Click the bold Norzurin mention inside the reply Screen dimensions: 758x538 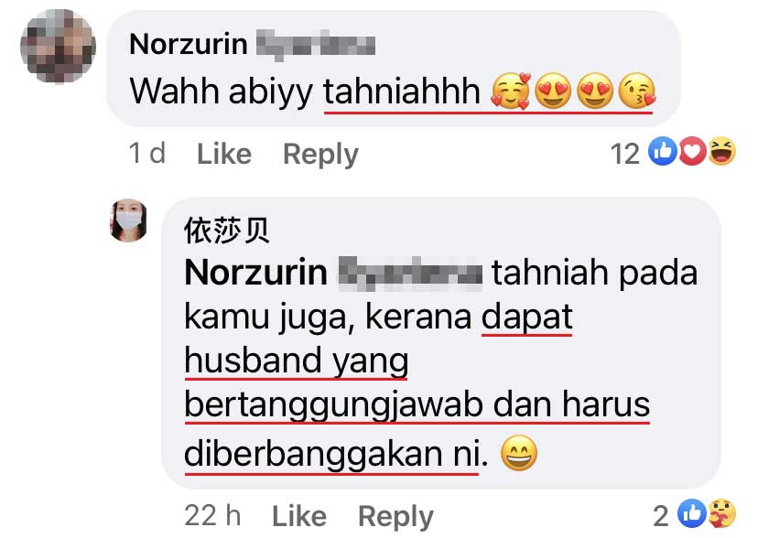333,273
